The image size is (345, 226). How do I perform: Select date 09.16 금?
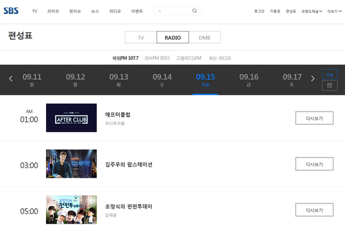pyautogui.click(x=249, y=80)
